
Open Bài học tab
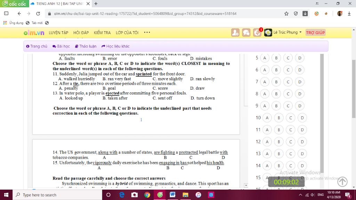[x=61, y=46]
